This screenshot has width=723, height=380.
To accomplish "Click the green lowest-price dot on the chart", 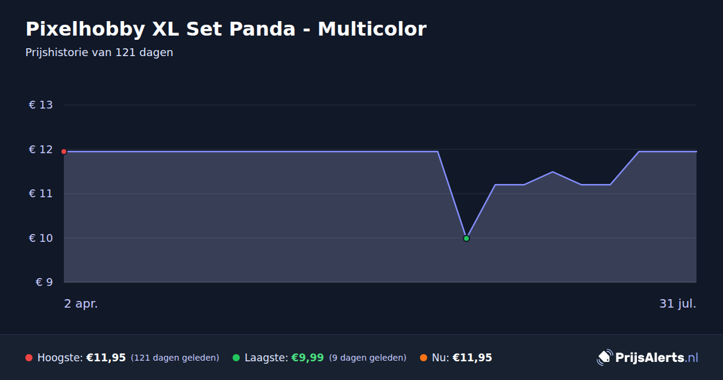I will pos(466,238).
